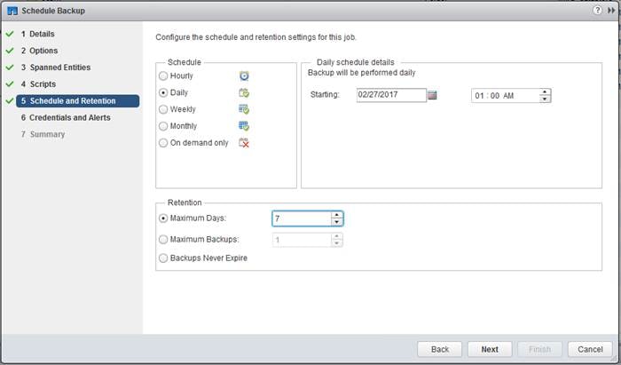The image size is (621, 365).
Task: Select Maximum Backups retention option
Action: pyautogui.click(x=162, y=240)
